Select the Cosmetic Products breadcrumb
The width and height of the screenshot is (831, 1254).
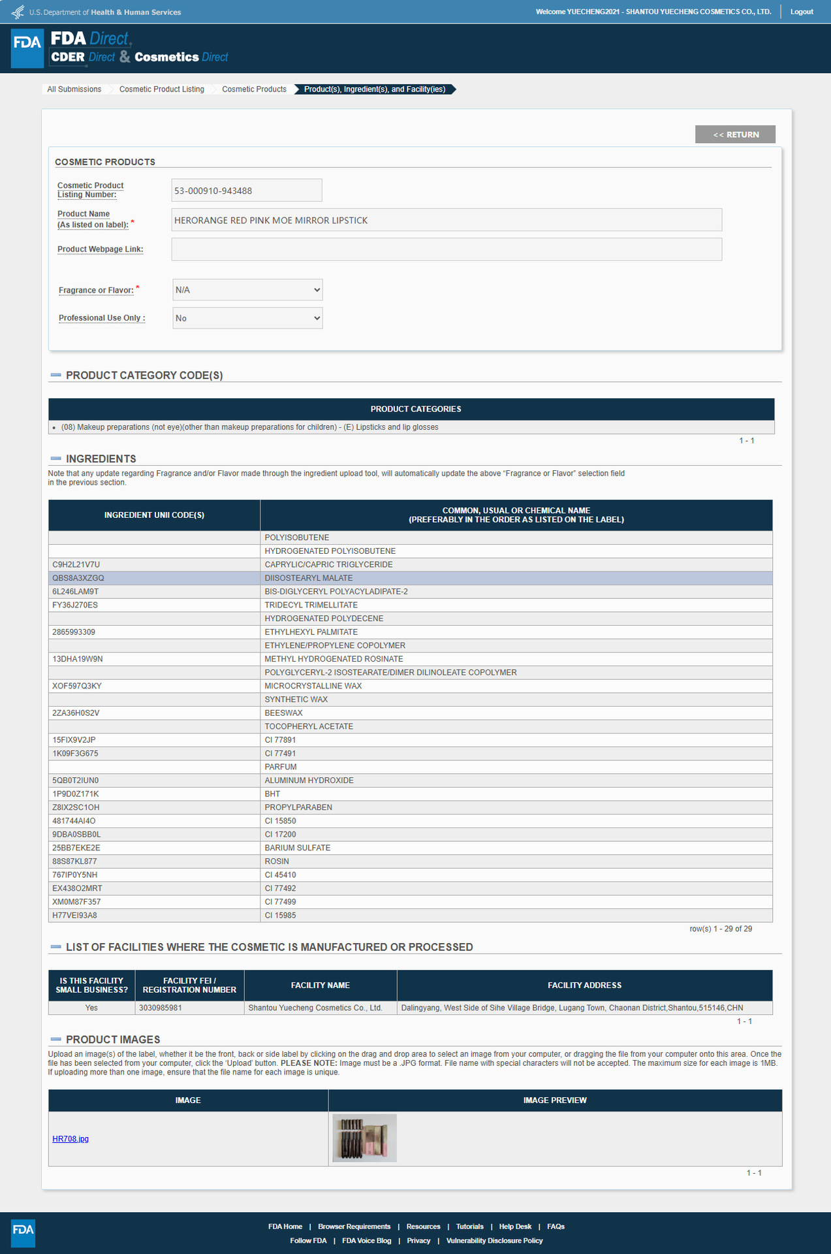(254, 89)
